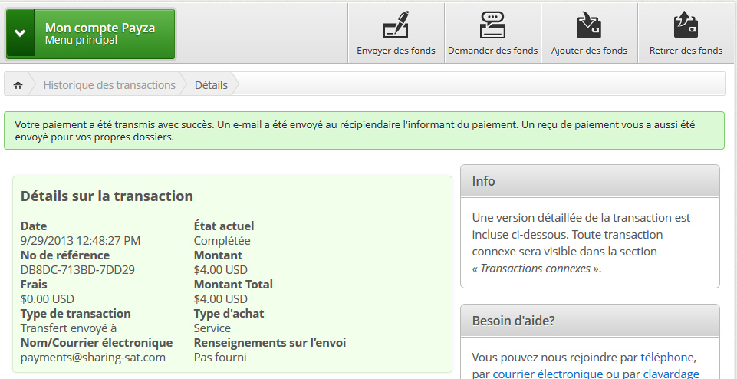
Task: Expand the Mon compte Payza chevron arrow
Action: point(20,33)
